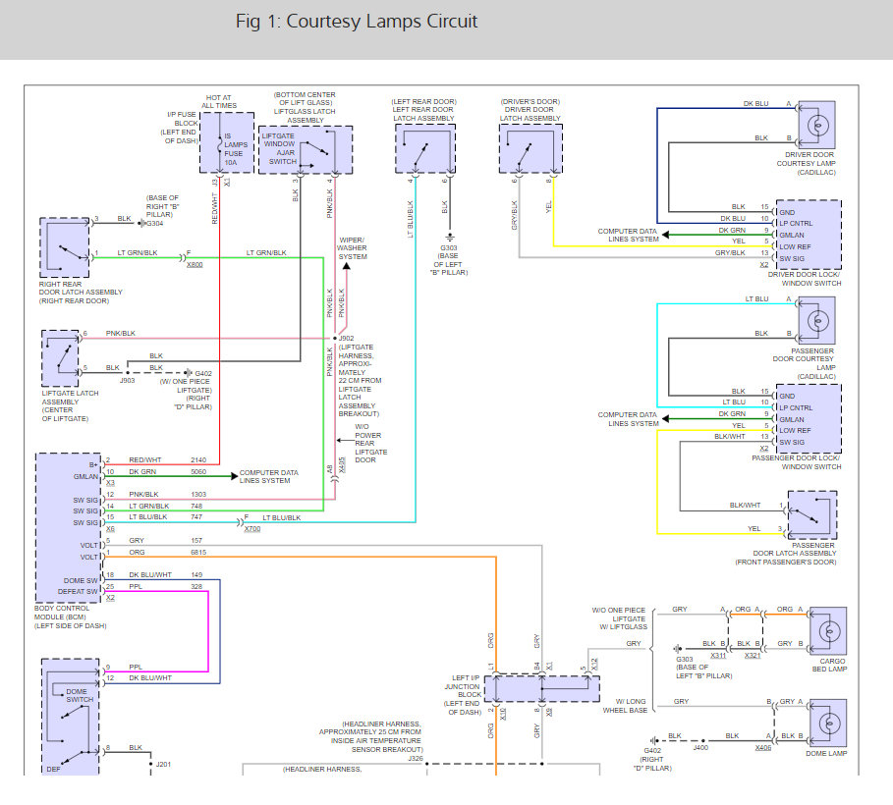Click the Left Rear Door latch switch symbol
The height and width of the screenshot is (805, 893).
[425, 148]
